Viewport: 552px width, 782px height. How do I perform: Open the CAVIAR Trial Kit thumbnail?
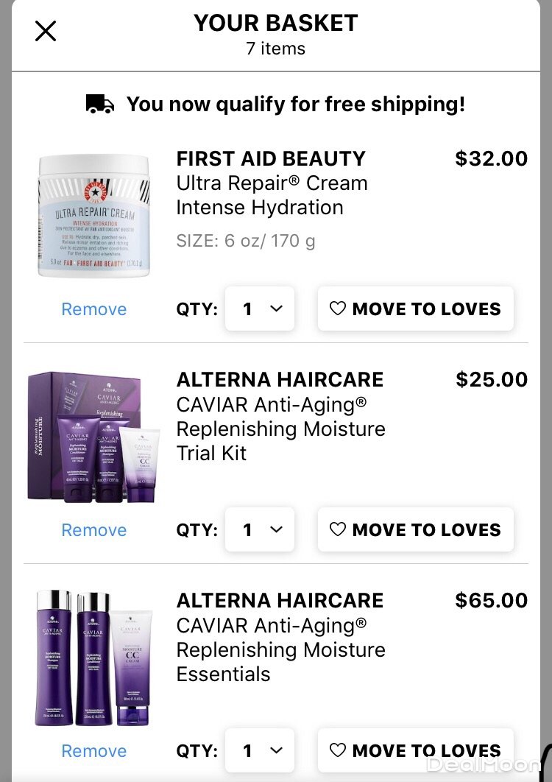pyautogui.click(x=93, y=437)
